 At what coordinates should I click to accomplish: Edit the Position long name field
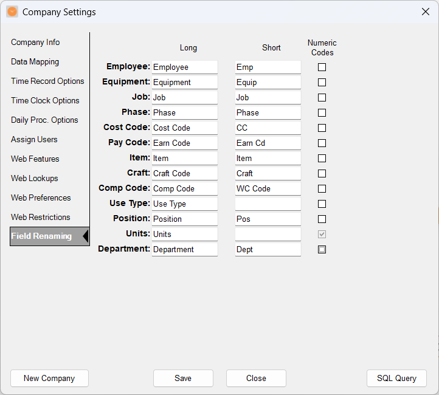[x=185, y=219]
